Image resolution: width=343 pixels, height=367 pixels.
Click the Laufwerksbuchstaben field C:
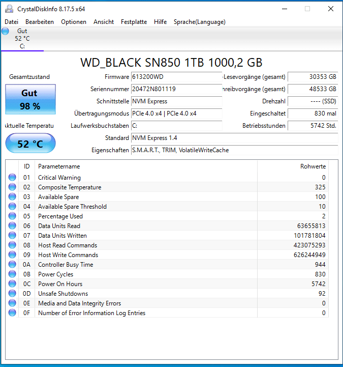coord(176,126)
